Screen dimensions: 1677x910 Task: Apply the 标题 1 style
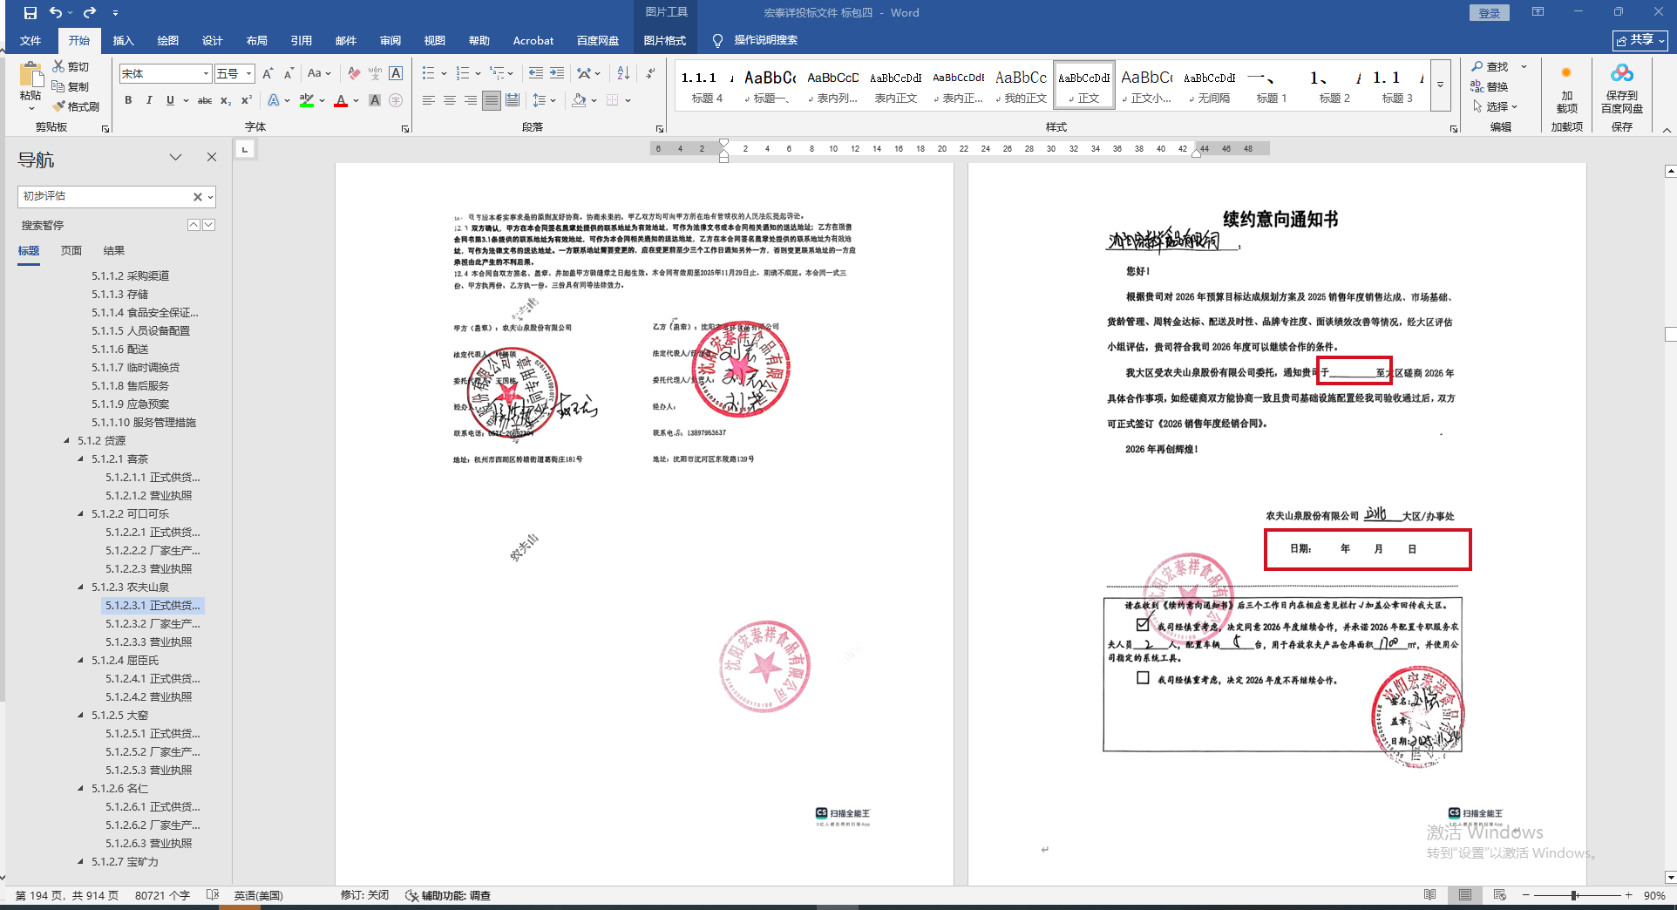point(1271,85)
